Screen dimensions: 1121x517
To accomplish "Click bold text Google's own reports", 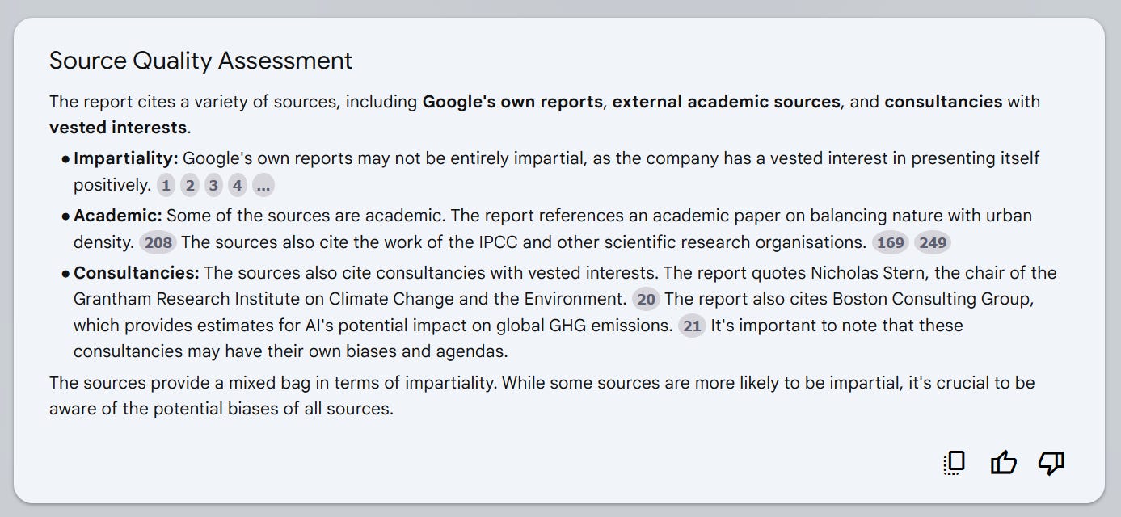I will 513,102.
